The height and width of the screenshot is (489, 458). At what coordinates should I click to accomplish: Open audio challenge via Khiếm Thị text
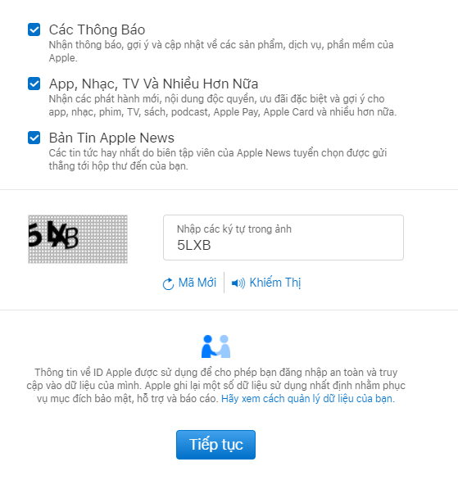275,283
